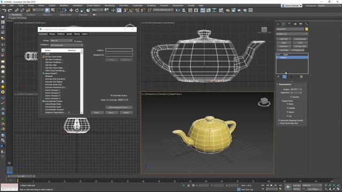Open the Category dropdown in Customize dialog
Screen dimensions: 342x192
(66, 45)
